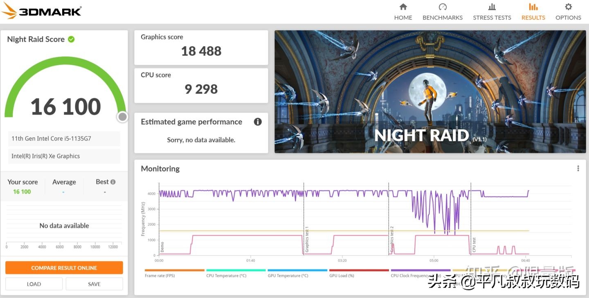Click the info icon beside Best
Viewport: 589px width, 298px height.
[113, 182]
